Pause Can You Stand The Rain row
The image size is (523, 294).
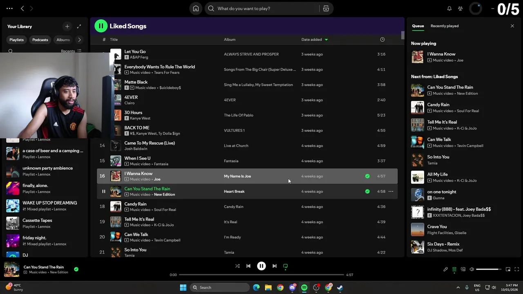(x=103, y=192)
